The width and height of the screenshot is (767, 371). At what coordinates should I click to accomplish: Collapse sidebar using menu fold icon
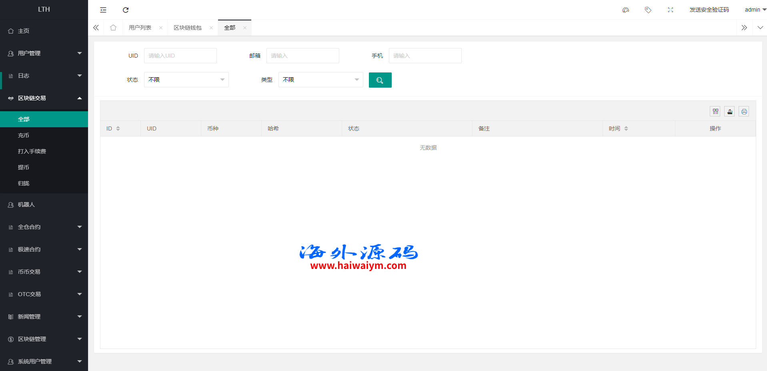[103, 10]
